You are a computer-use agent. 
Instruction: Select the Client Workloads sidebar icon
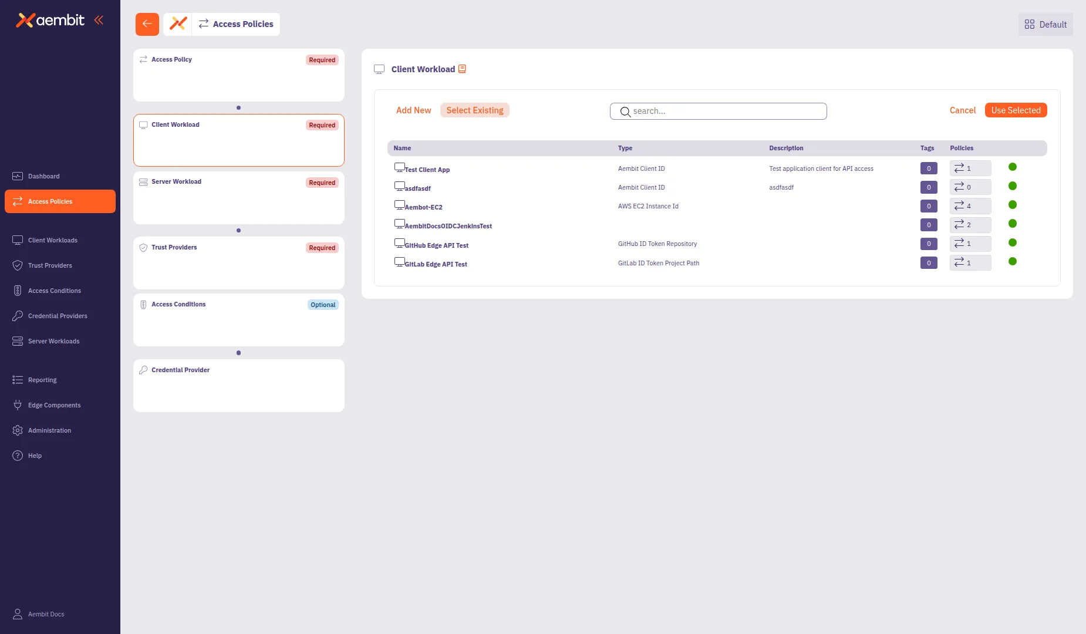tap(17, 240)
